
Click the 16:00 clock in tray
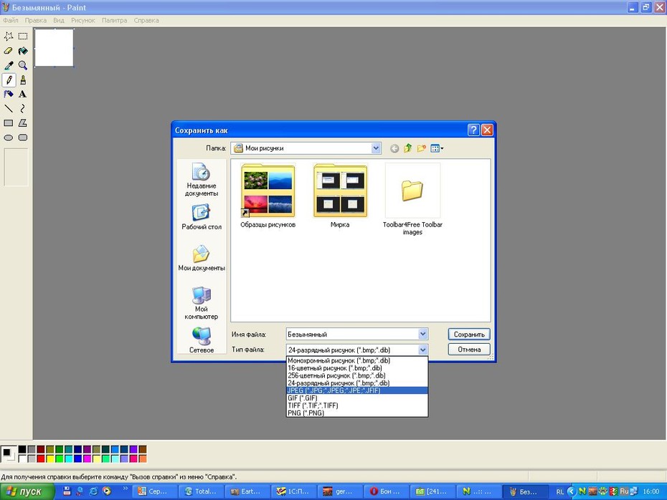(651, 491)
